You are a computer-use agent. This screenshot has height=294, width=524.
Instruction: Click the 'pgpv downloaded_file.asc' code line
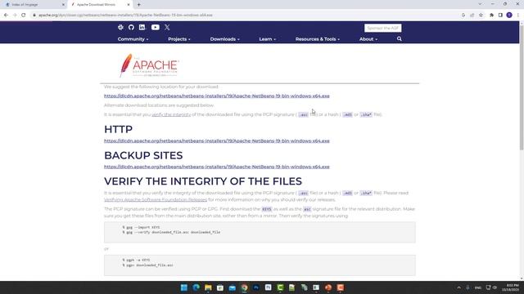click(147, 265)
